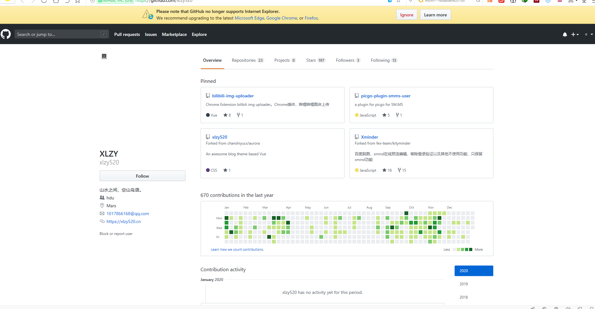Open the user avatar menu dropdown
The height and width of the screenshot is (309, 595).
[588, 34]
